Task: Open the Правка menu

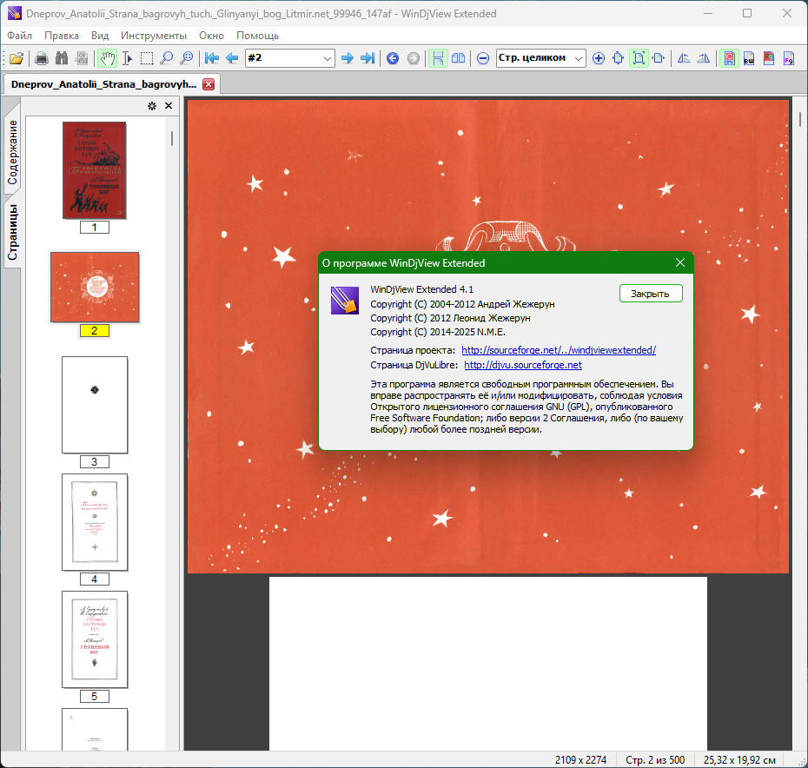Action: 62,36
